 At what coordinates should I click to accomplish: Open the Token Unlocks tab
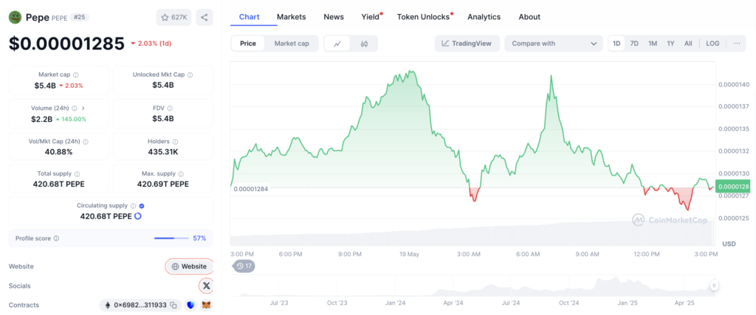423,17
